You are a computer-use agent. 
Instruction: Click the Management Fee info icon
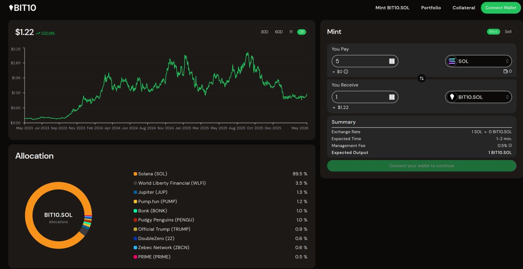coord(510,145)
